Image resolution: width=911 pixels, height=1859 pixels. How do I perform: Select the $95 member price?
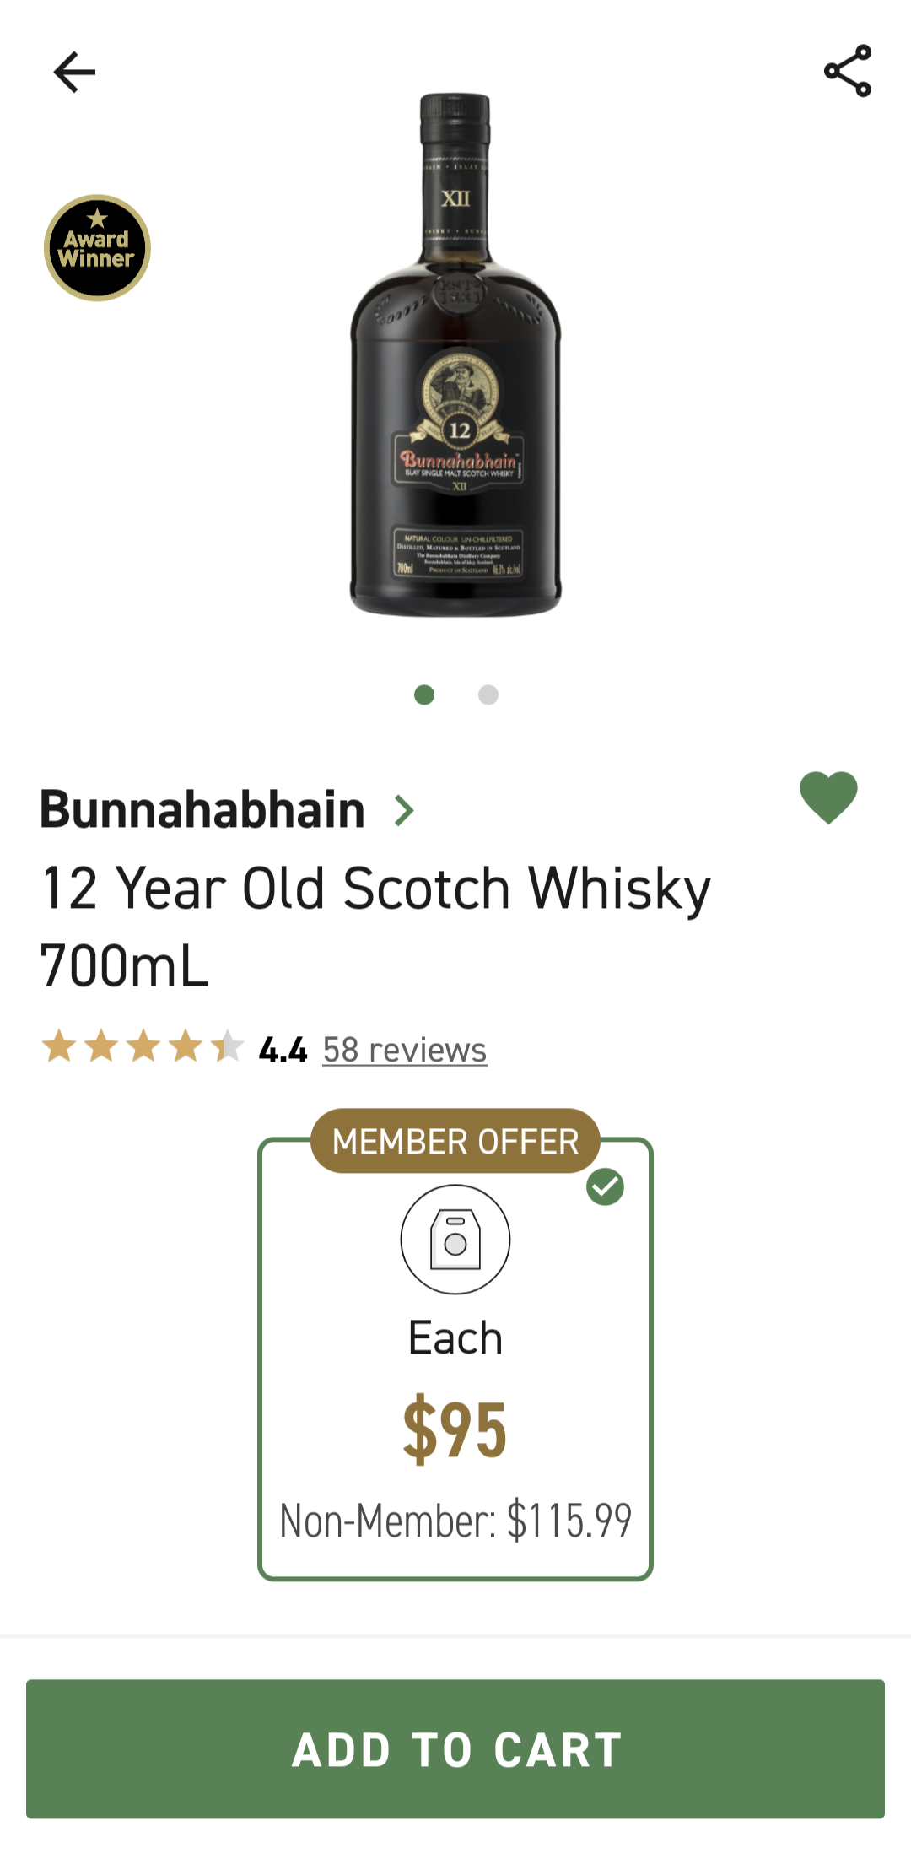[455, 1429]
